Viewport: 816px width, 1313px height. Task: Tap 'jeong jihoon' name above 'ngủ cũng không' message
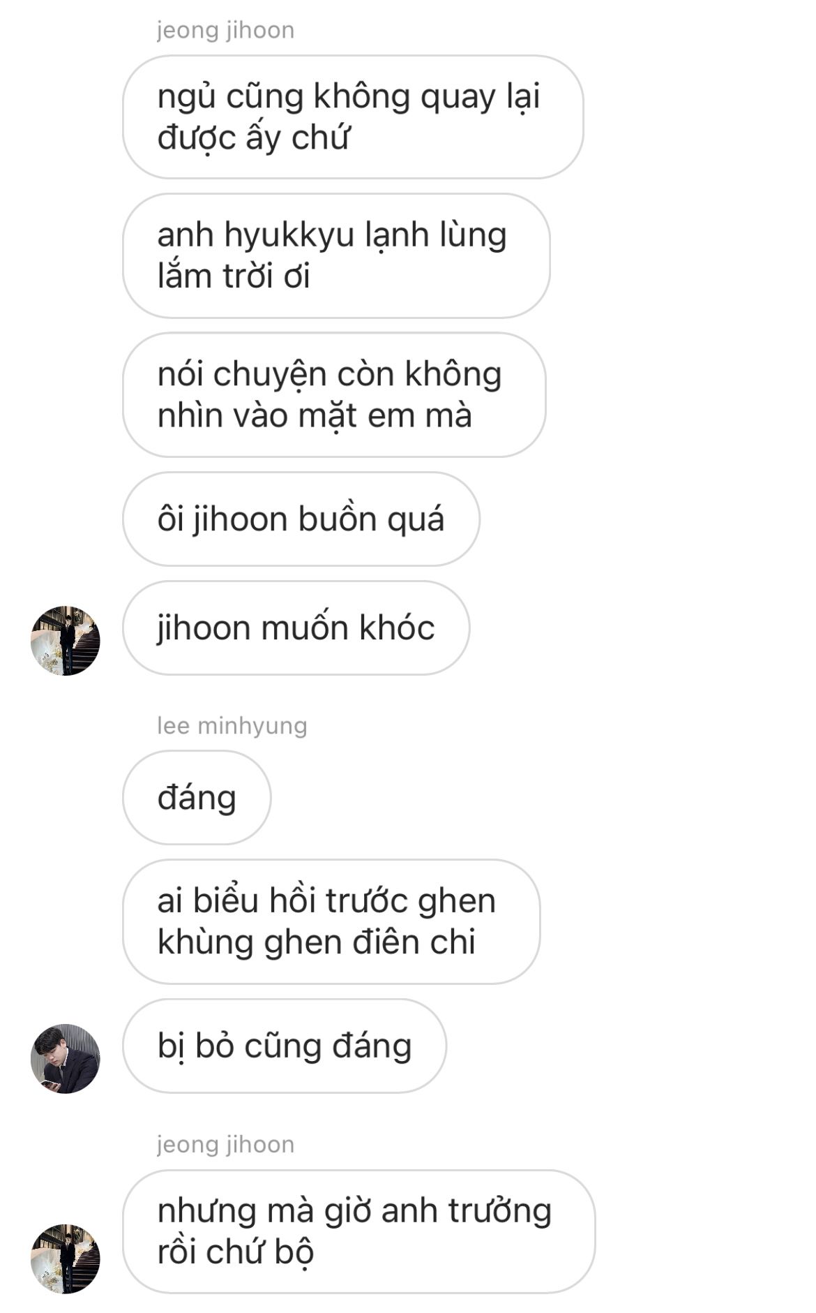point(225,30)
